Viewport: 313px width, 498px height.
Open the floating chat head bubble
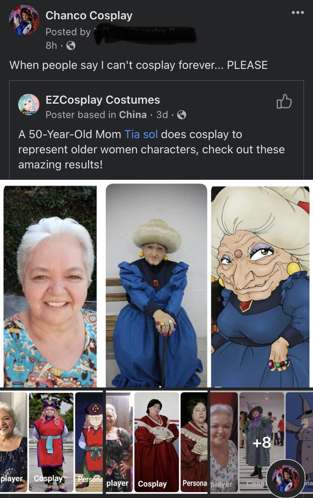pos(285,478)
